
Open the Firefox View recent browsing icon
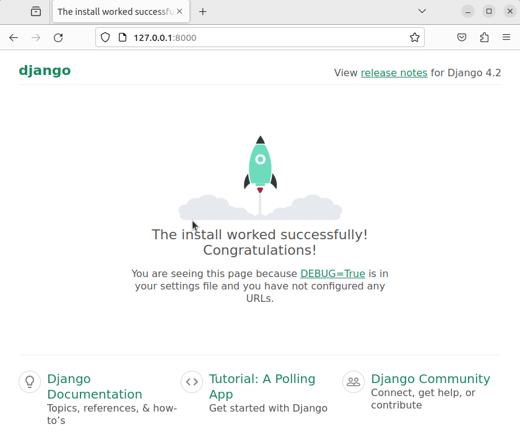[x=36, y=12]
